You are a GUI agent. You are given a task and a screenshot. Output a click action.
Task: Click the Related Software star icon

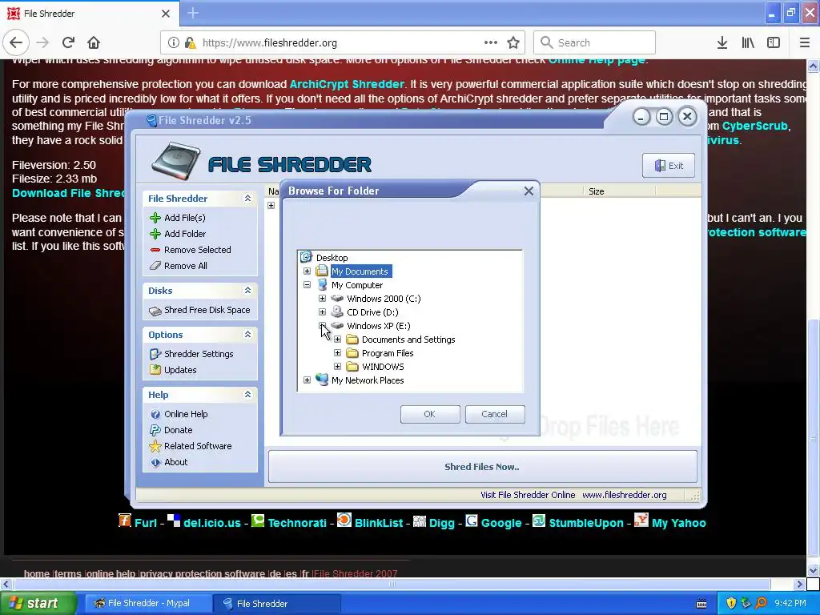155,446
